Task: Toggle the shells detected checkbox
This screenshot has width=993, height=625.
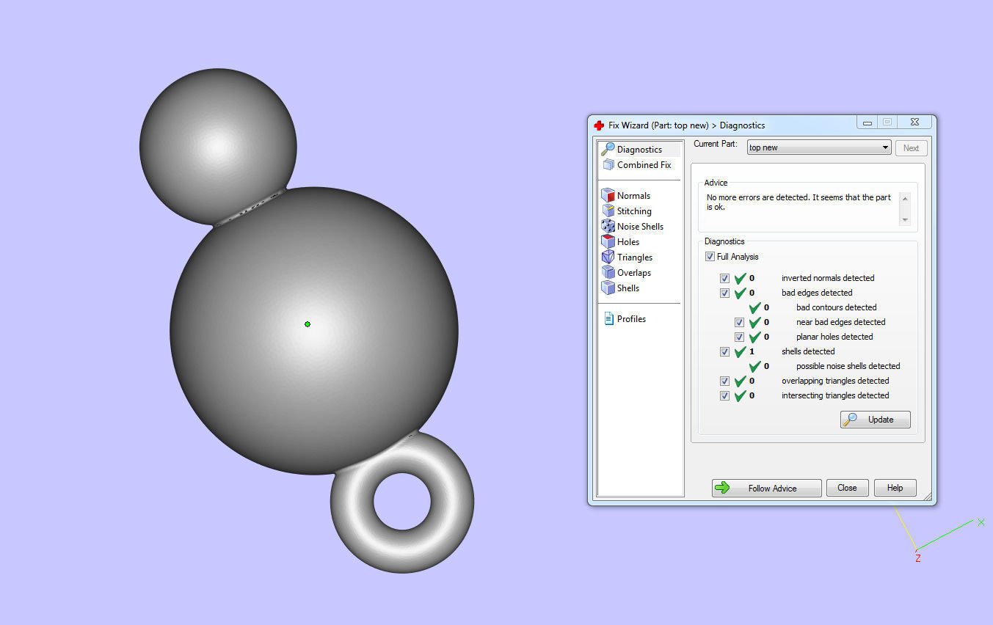Action: 724,351
